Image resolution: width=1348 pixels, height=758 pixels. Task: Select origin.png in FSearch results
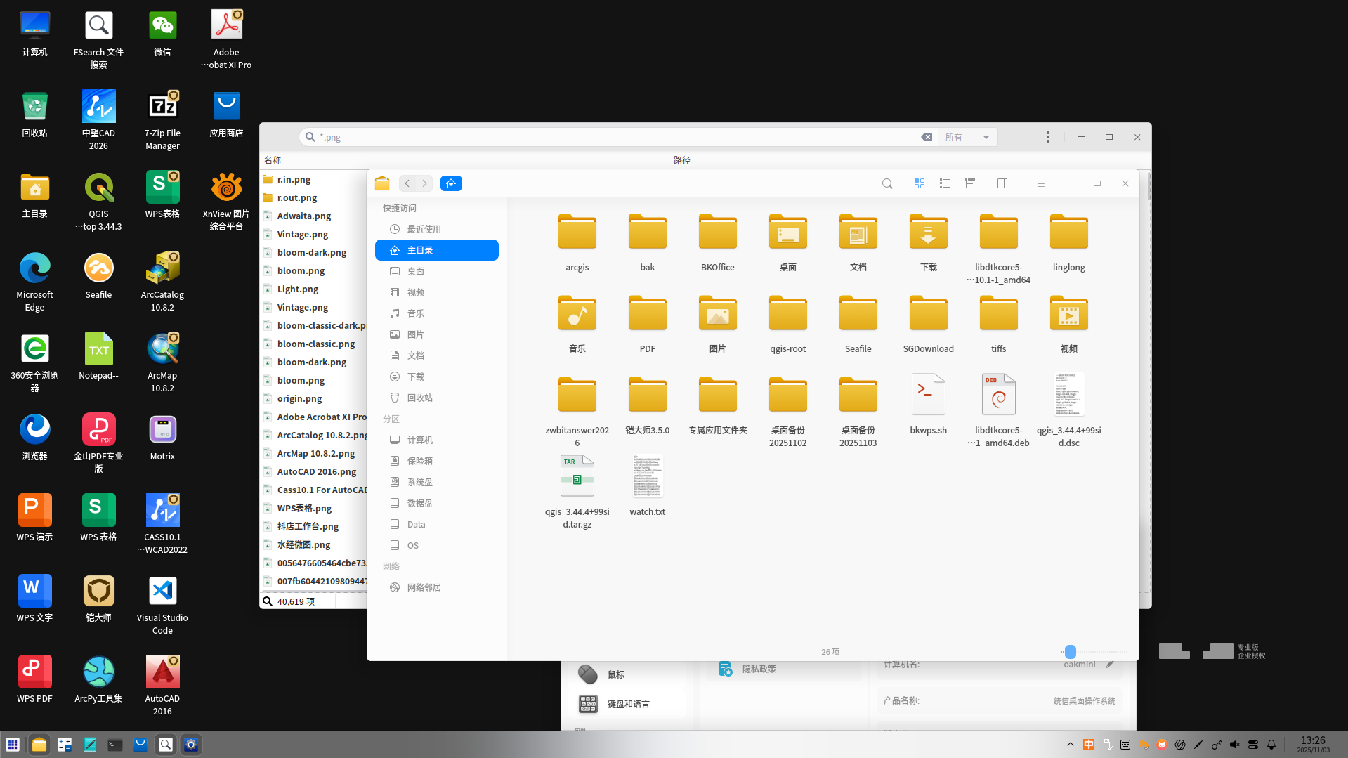(299, 398)
